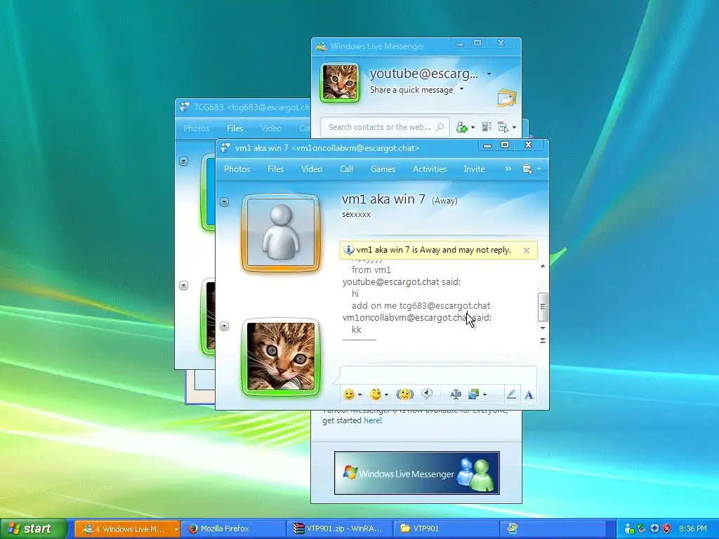Switch to handwriting pen mode

[511, 394]
